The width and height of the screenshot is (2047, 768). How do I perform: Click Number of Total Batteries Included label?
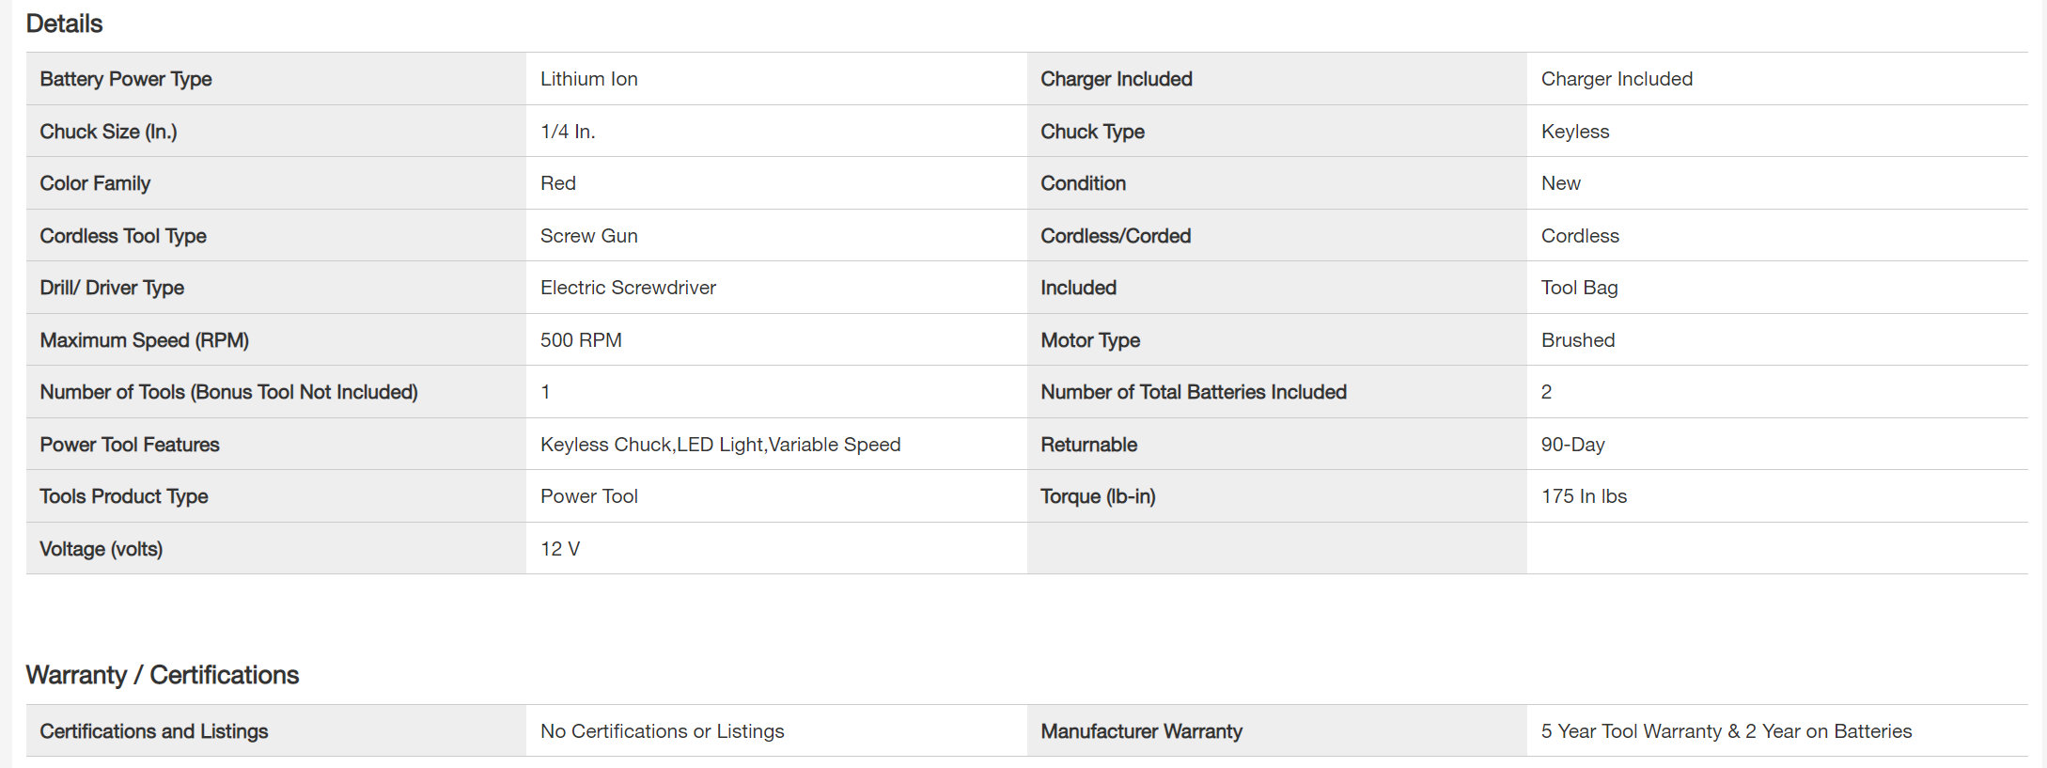click(x=1194, y=392)
